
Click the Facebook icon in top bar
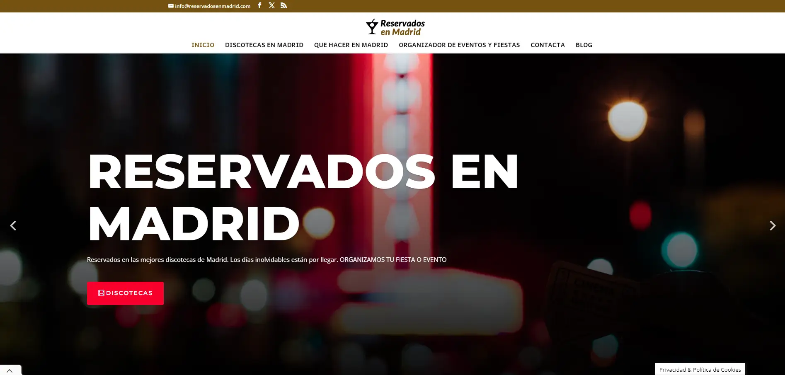(259, 5)
